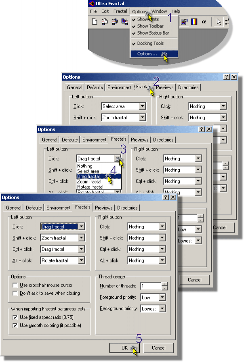Viewport: 244px width, 362px height.
Task: Click the ? help button of middle Options dialog
Action: (202, 129)
